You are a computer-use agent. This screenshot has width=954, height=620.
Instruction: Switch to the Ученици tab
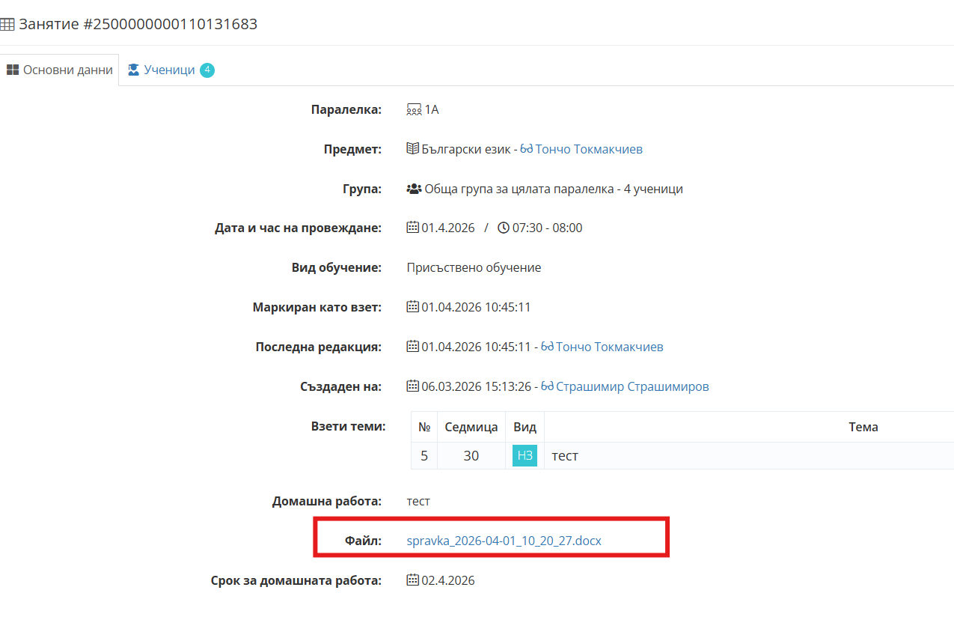pyautogui.click(x=169, y=70)
